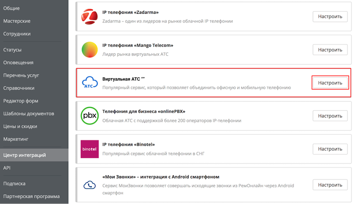354x204 pixels.
Task: Click the Mango Telecom gradient circle logo
Action: click(x=90, y=49)
